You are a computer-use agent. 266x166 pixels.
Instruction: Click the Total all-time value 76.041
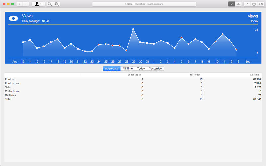pos(257,99)
